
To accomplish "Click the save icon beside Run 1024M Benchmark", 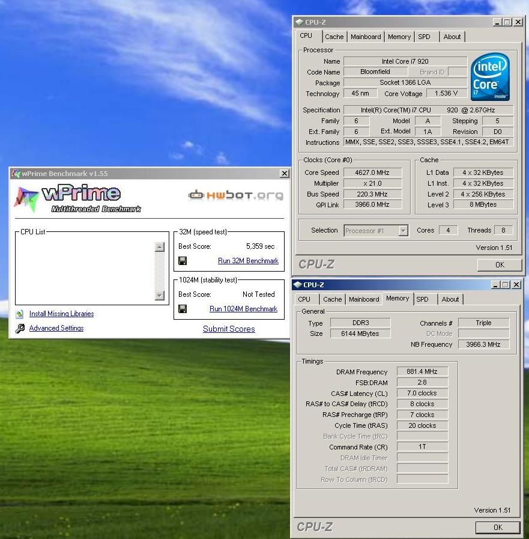I will click(183, 309).
